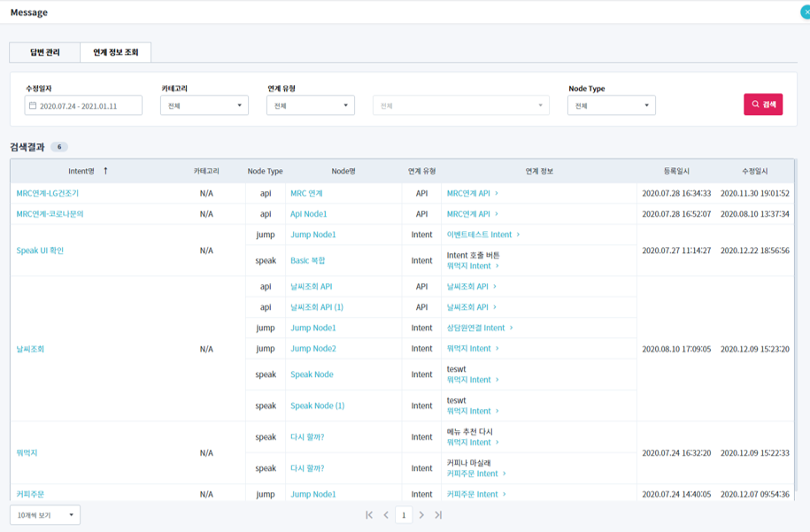The width and height of the screenshot is (810, 532).
Task: Click calendar icon in date field
Action: (33, 105)
